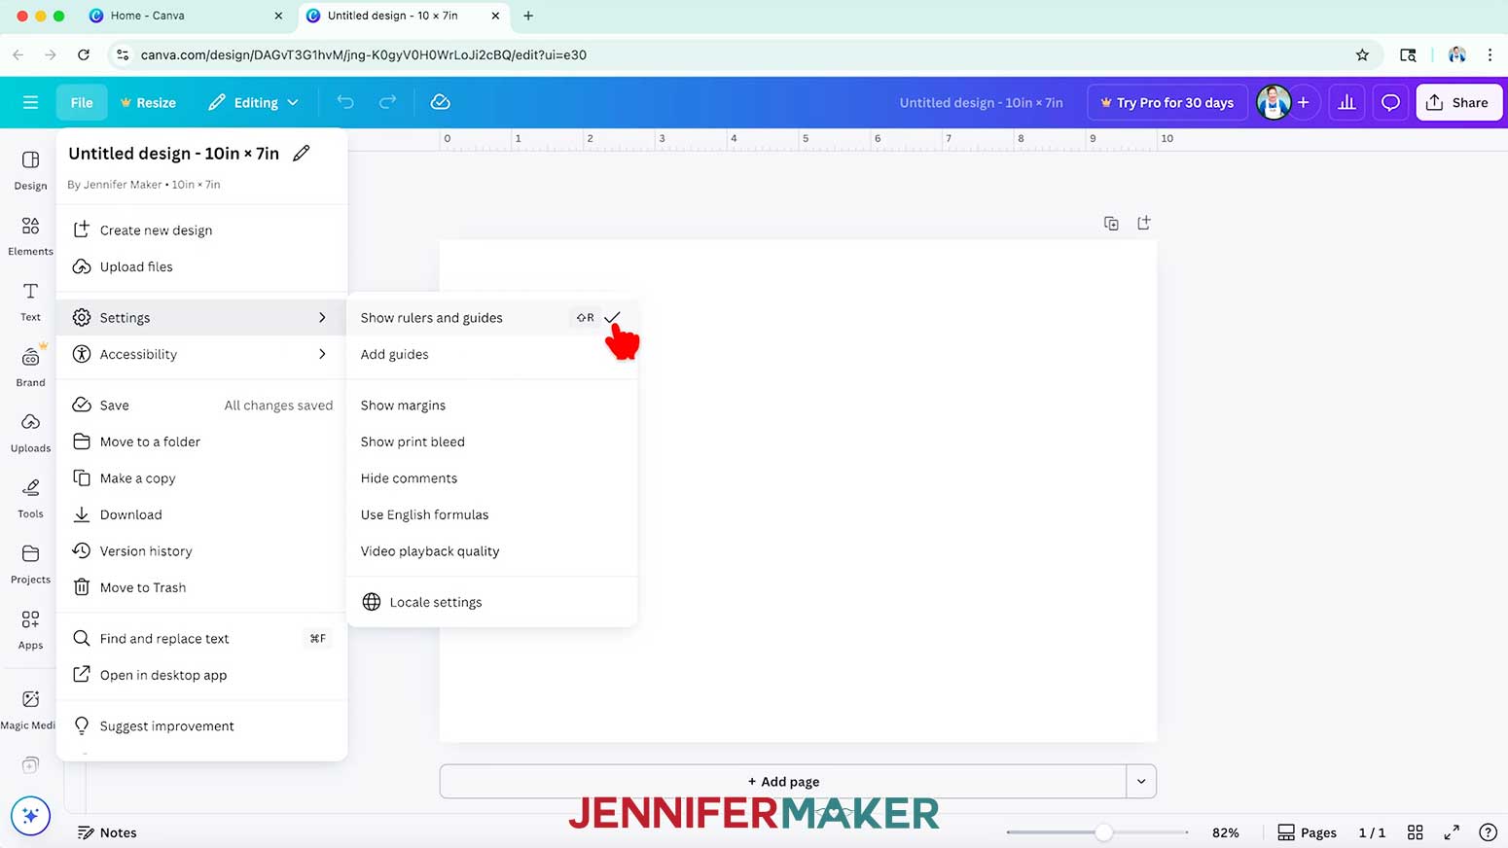Choose Upload files

pyautogui.click(x=201, y=266)
